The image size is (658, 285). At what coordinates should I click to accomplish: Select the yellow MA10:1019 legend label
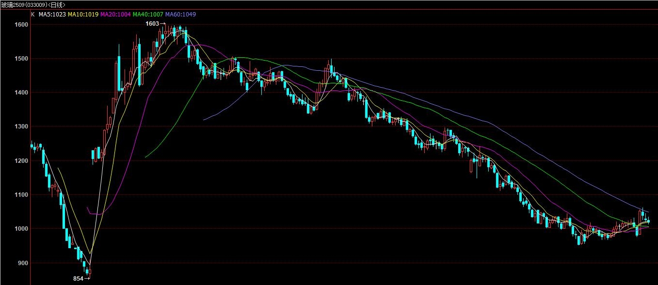[x=82, y=14]
